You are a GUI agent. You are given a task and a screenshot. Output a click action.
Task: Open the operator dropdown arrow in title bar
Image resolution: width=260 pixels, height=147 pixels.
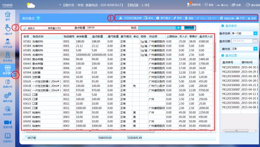coord(60,5)
